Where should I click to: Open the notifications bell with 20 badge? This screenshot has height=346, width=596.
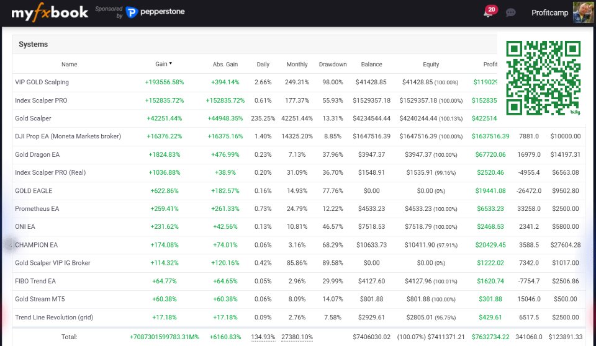489,12
